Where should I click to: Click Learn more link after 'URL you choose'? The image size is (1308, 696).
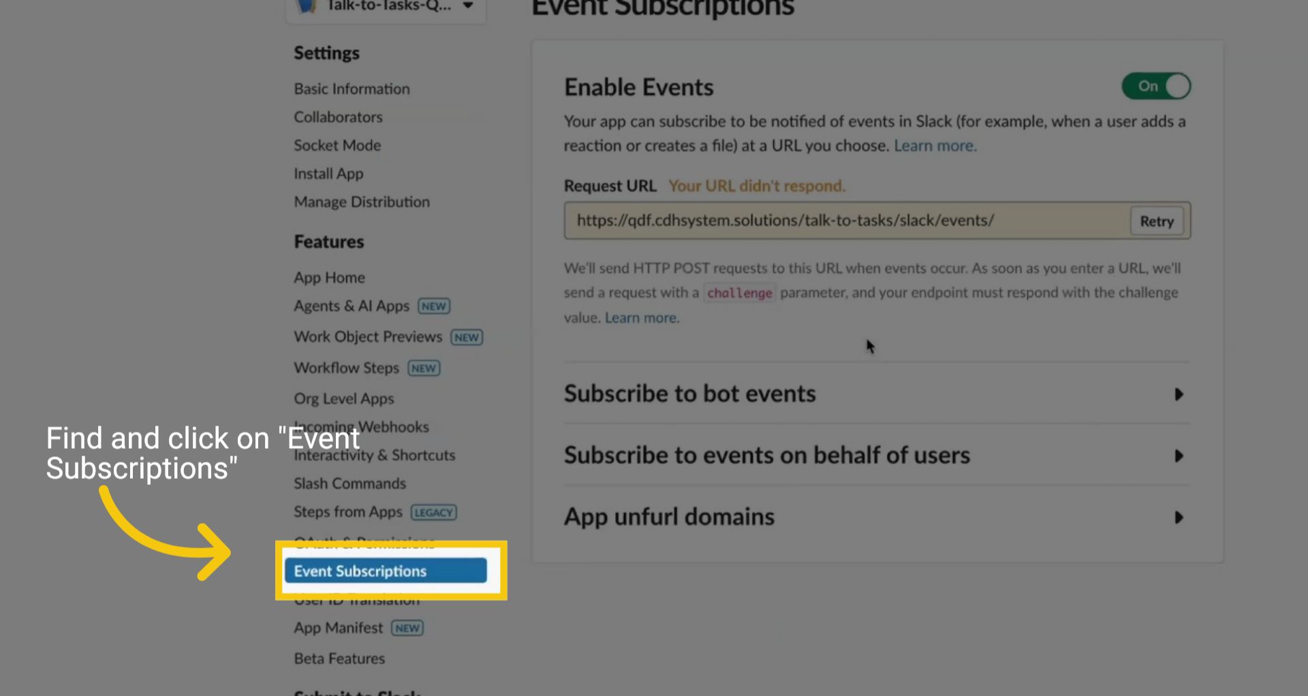tap(935, 146)
